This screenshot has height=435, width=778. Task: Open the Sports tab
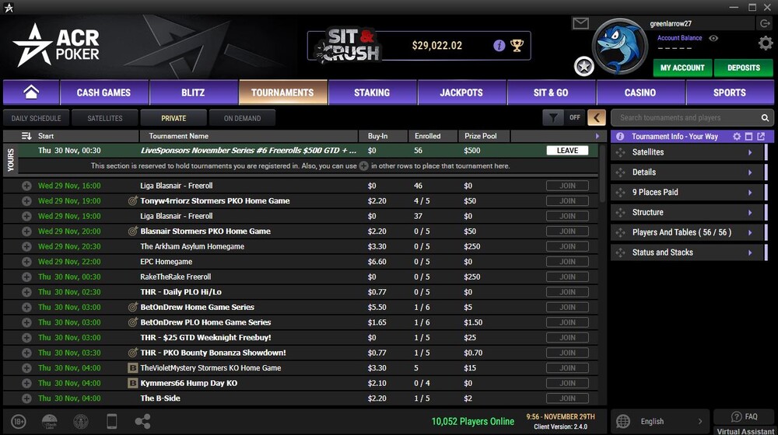(x=730, y=92)
